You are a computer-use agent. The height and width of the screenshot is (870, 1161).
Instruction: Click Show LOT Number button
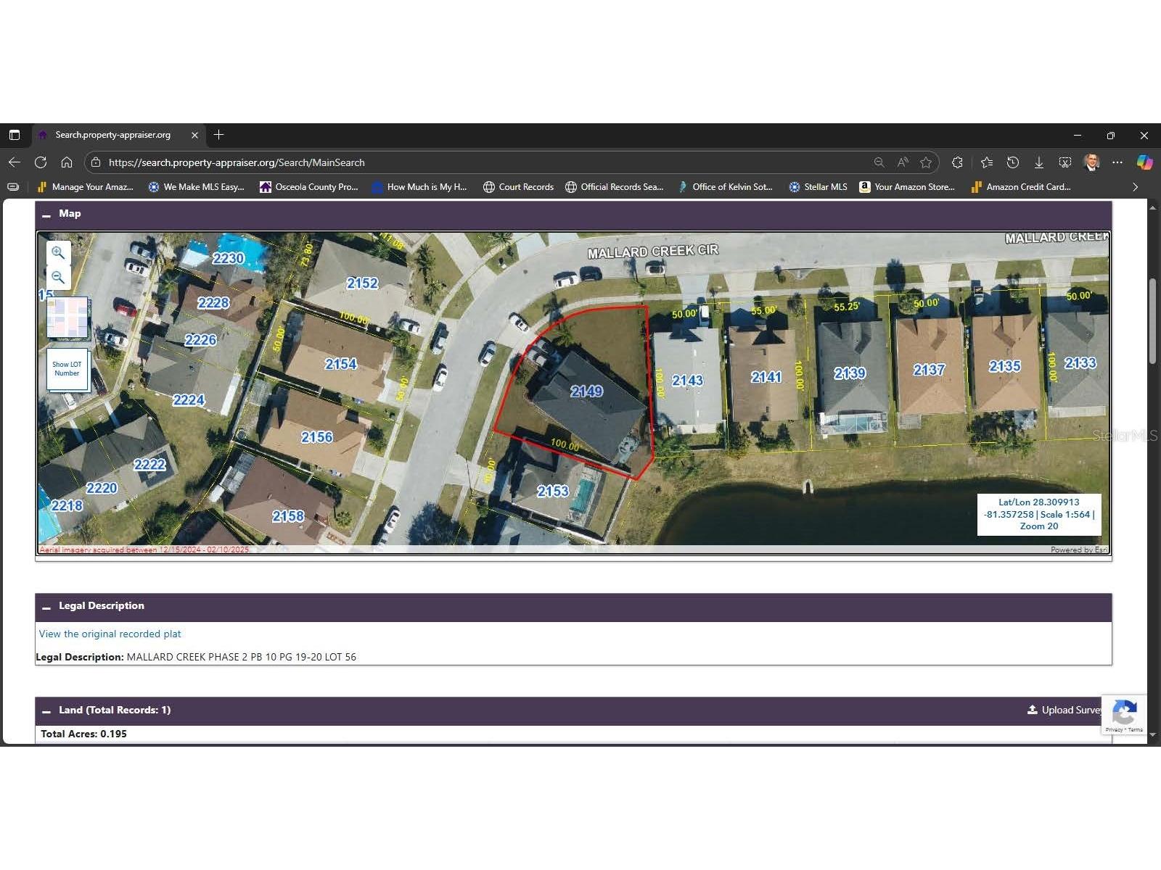[67, 368]
